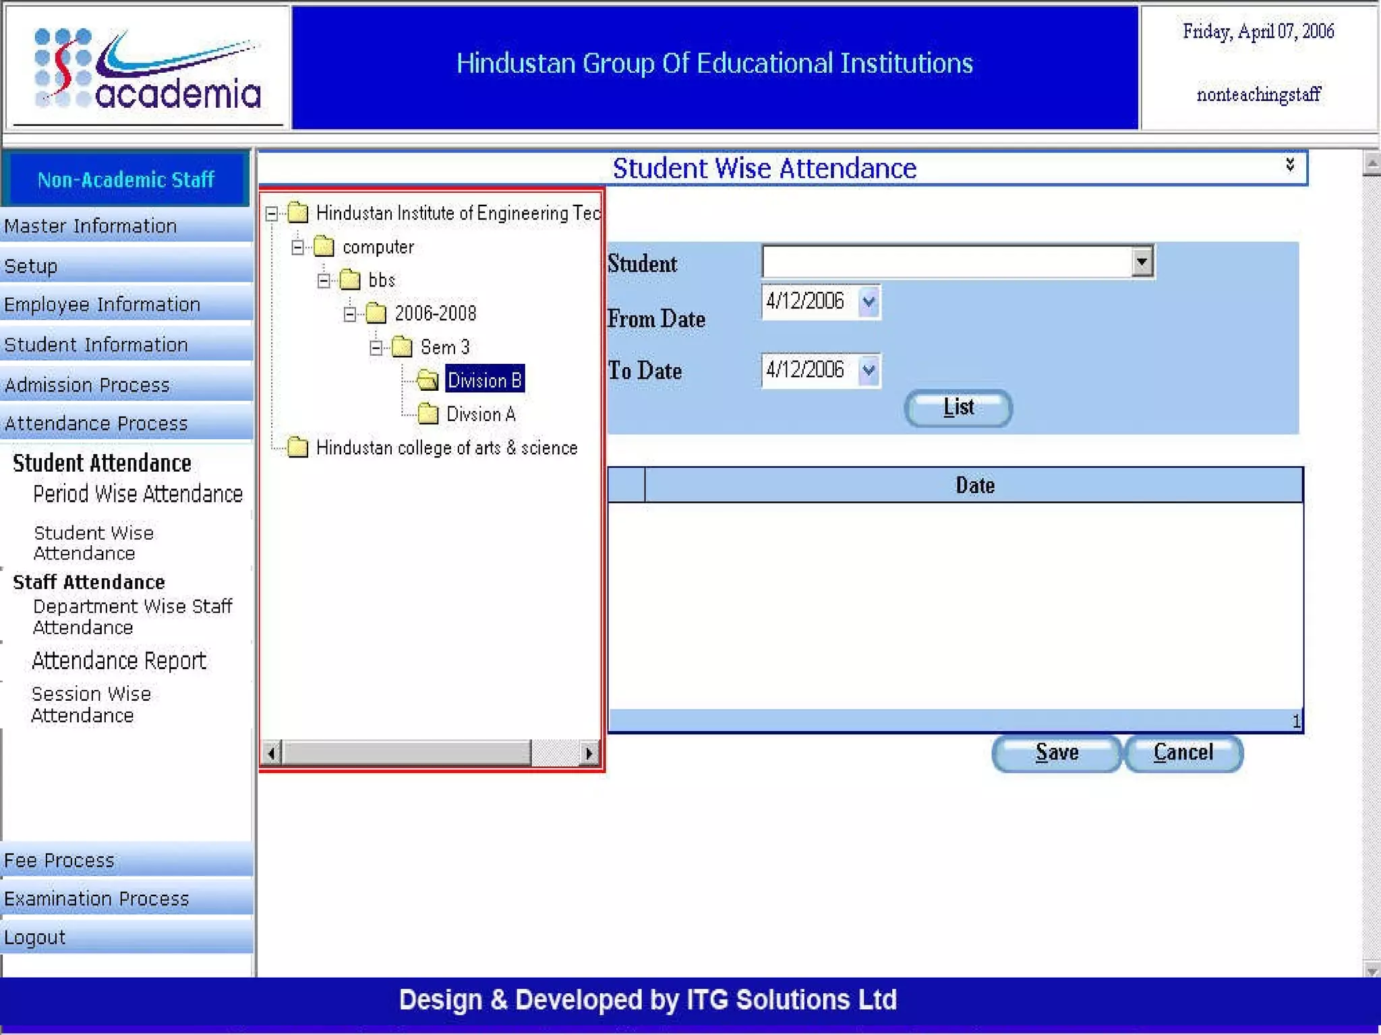Open the From Date calendar dropdown
This screenshot has height=1035, width=1381.
coord(869,301)
